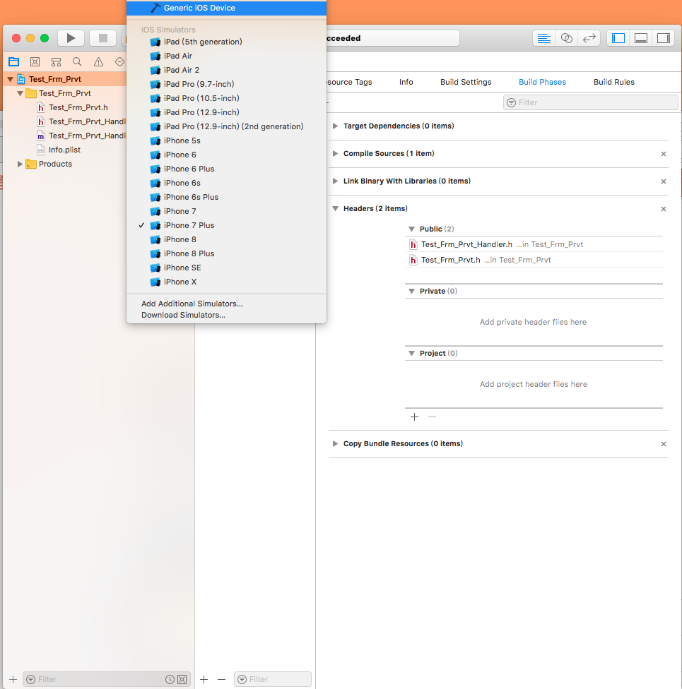The height and width of the screenshot is (689, 682).
Task: Show the Standard editor
Action: pyautogui.click(x=544, y=38)
